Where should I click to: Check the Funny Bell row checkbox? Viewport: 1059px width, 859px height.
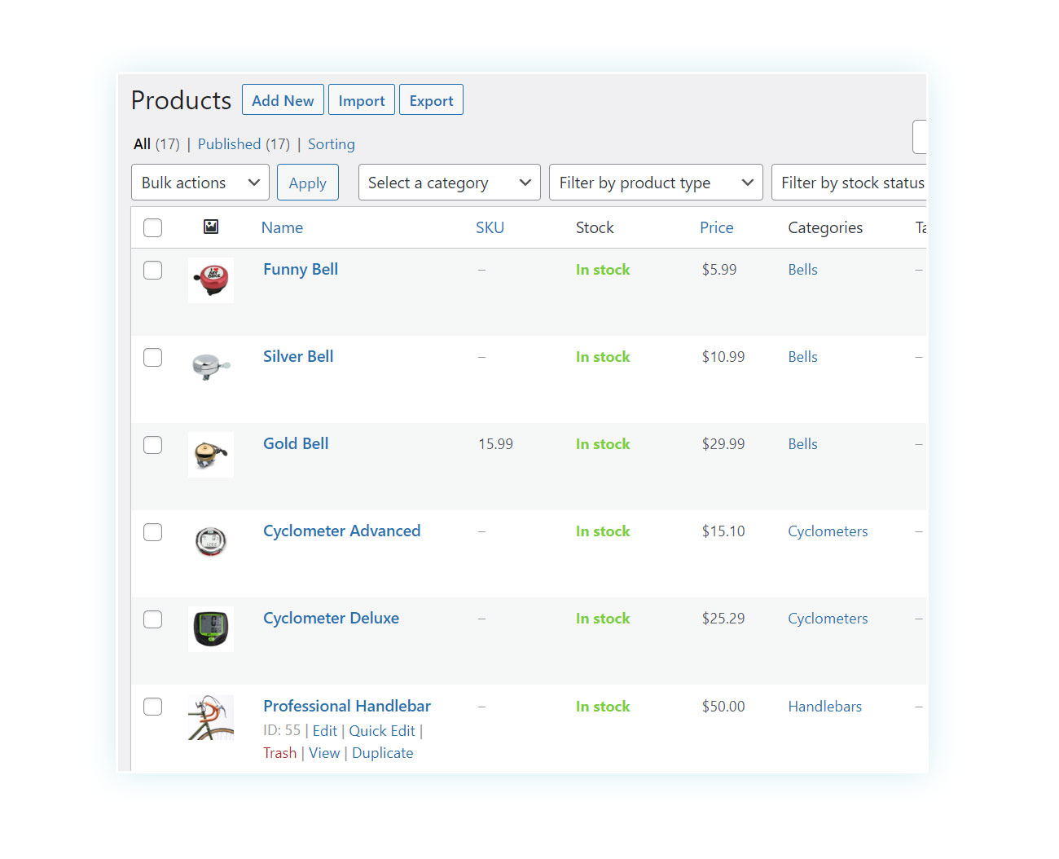coord(153,270)
